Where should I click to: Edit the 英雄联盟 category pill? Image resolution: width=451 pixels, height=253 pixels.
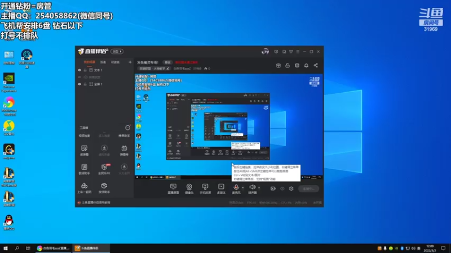pyautogui.click(x=154, y=69)
